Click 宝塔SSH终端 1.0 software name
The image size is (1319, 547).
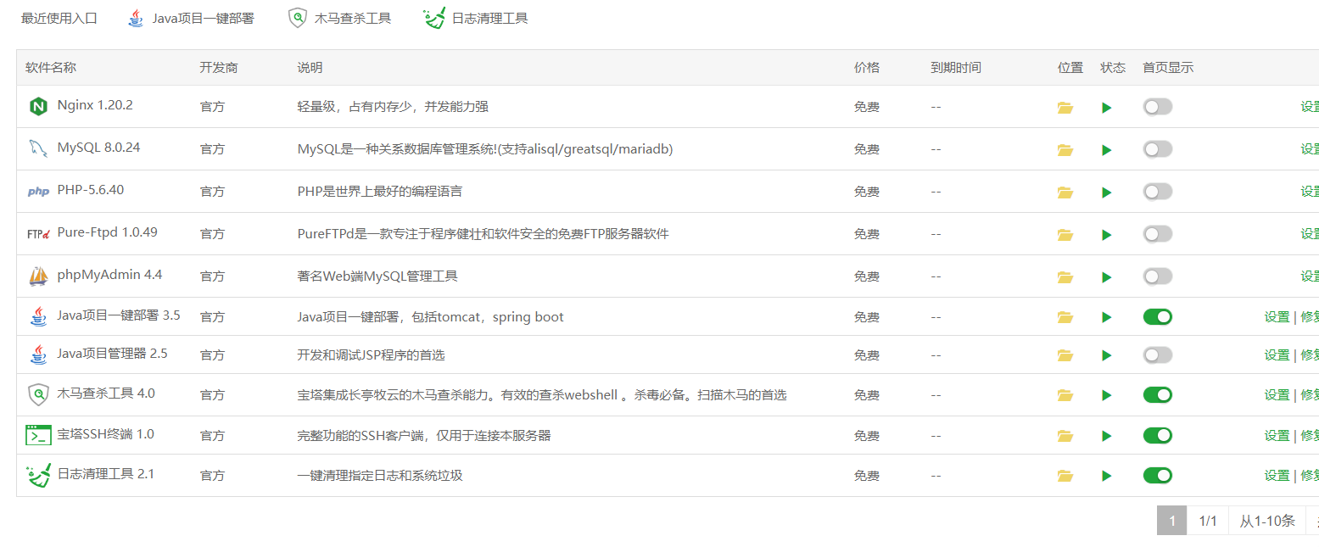(x=105, y=434)
